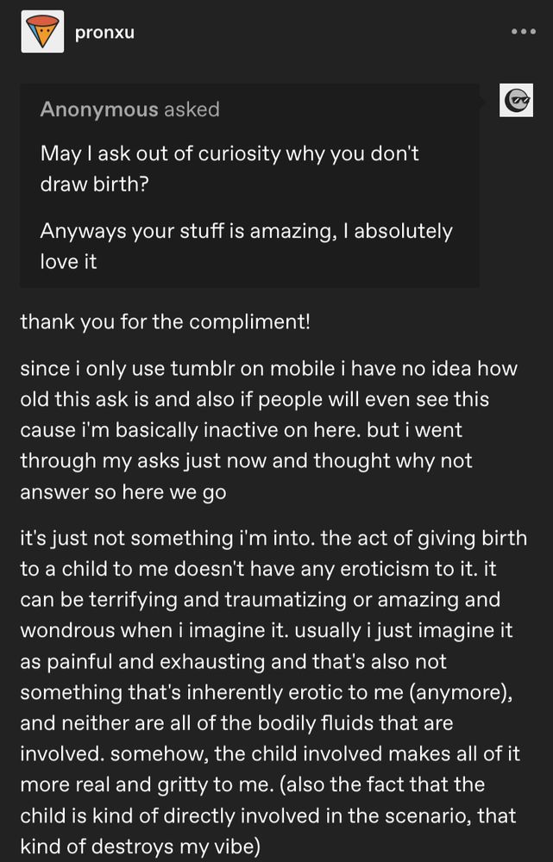Open the pronxu username link

click(x=104, y=32)
